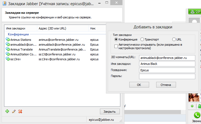Viewport: 201px width, 124px height.
Task: Click the chat icon beside Animus Translate
Action: click(x=8, y=49)
